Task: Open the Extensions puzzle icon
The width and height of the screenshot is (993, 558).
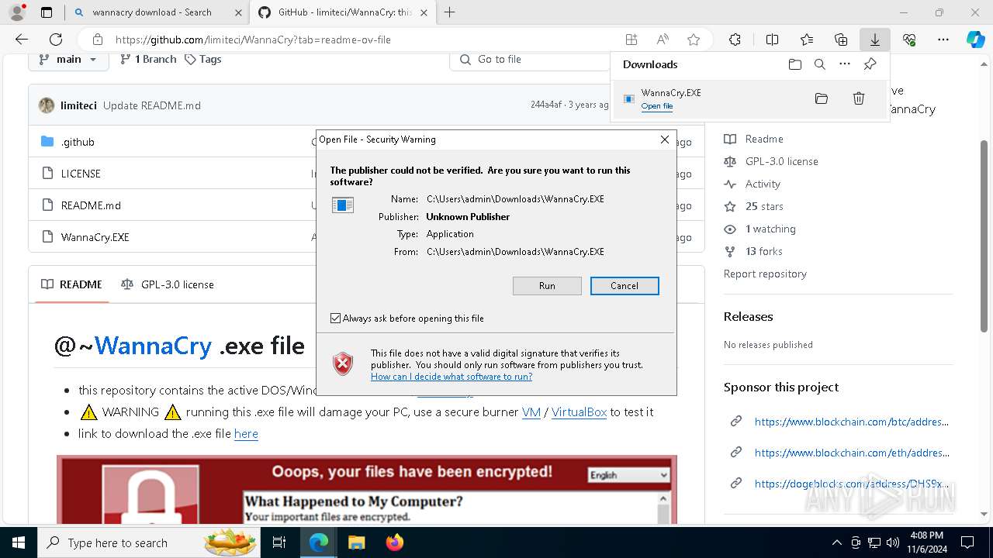Action: 735,40
